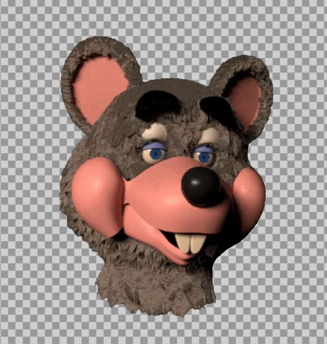Screen dimensions: 327x344
Task: Click the dark mouth interior beside the teeth
Action: pyautogui.click(x=169, y=238)
